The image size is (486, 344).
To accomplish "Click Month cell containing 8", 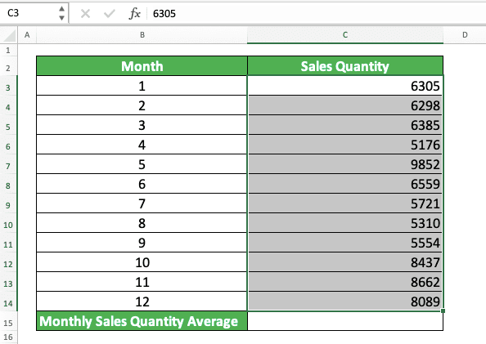I will click(x=142, y=223).
